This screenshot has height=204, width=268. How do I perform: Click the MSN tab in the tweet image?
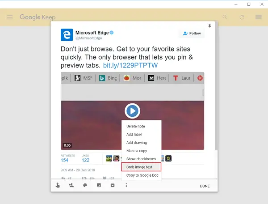pyautogui.click(x=84, y=78)
